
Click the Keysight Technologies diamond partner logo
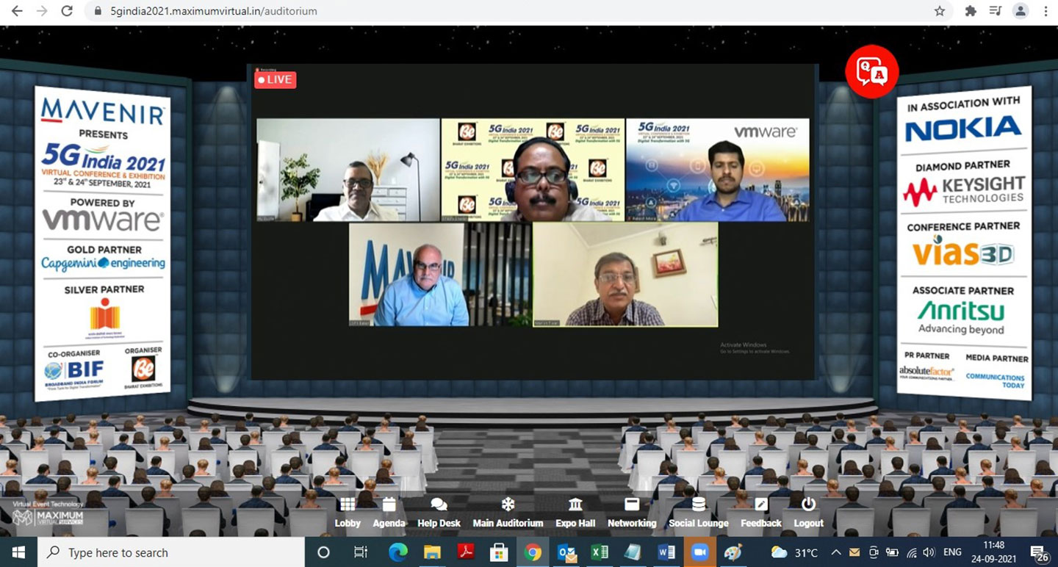[x=963, y=190]
